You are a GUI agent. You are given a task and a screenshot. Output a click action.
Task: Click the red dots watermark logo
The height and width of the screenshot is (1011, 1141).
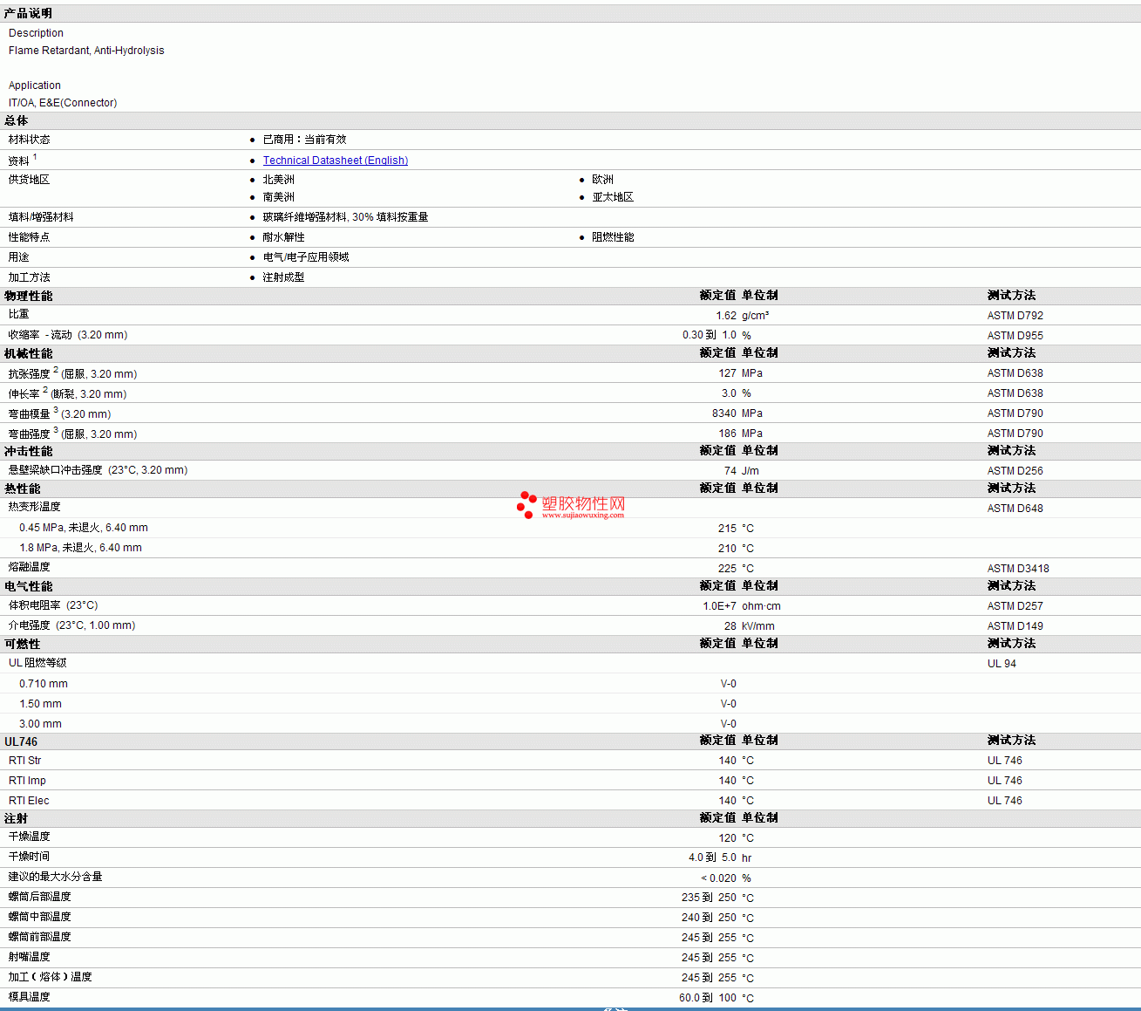click(526, 504)
